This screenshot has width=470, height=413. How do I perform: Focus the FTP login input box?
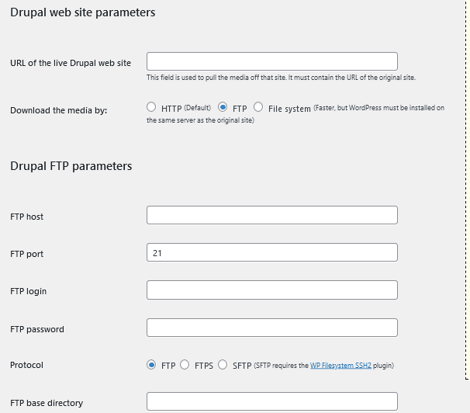271,290
